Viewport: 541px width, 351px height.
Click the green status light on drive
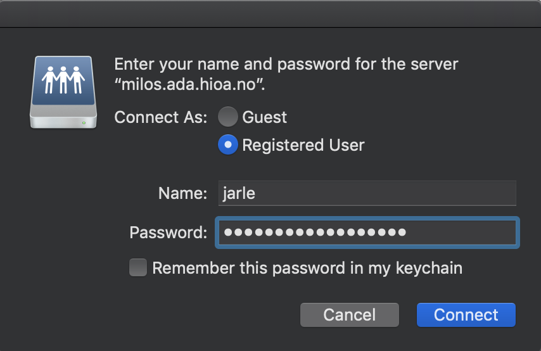pos(84,122)
